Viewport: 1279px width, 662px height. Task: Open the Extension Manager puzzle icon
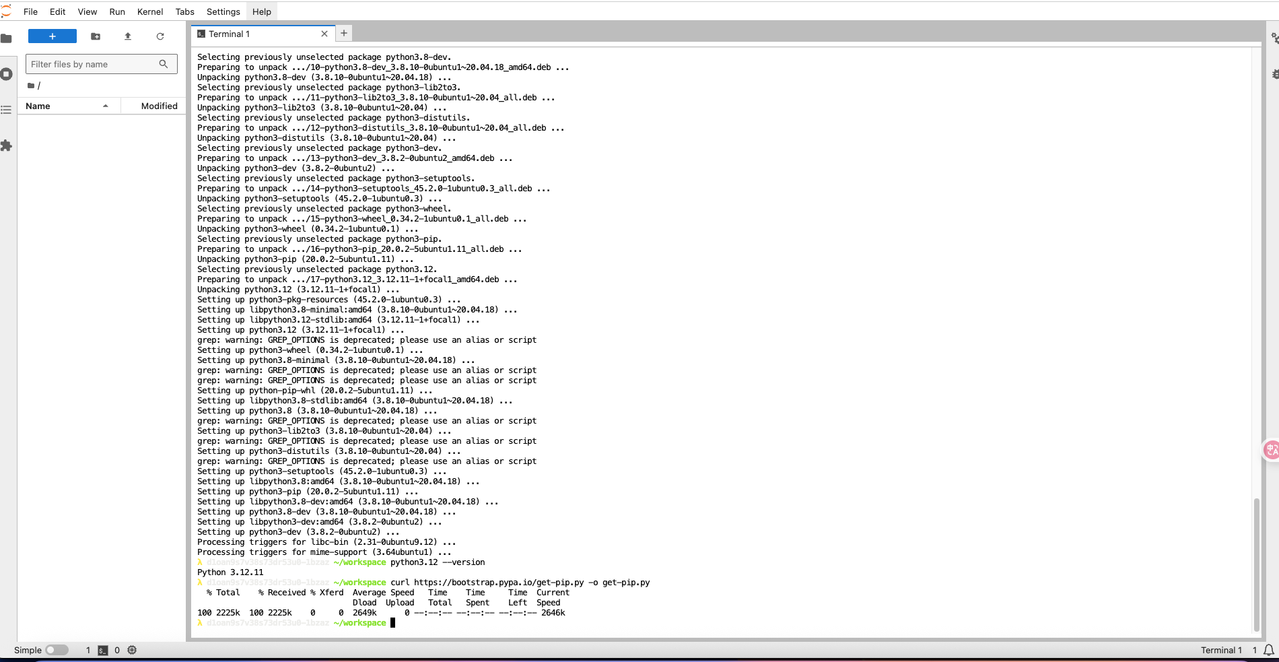pos(7,145)
